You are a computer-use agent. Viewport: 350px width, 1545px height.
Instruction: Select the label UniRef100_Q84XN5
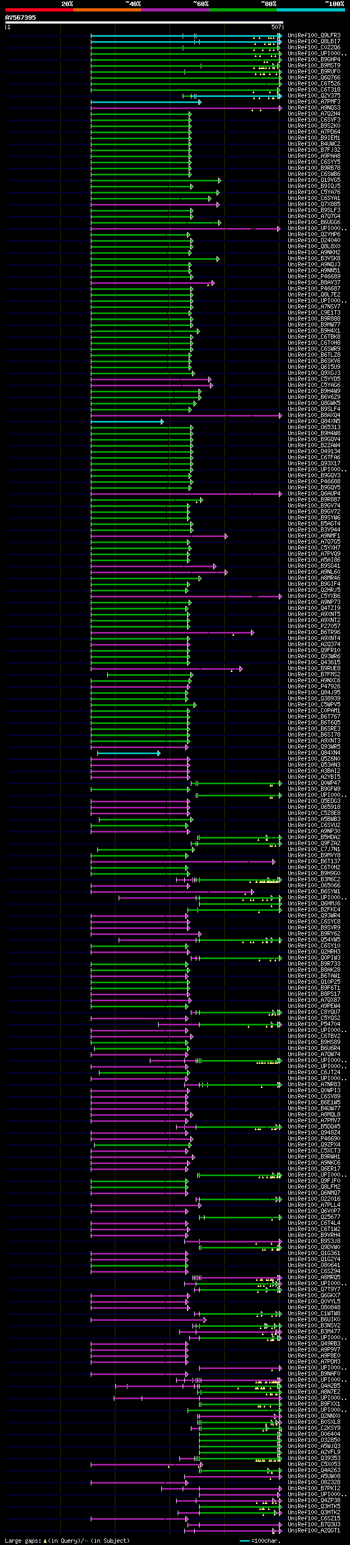point(314,421)
